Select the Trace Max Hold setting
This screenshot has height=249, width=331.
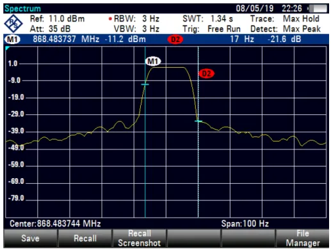click(x=301, y=19)
